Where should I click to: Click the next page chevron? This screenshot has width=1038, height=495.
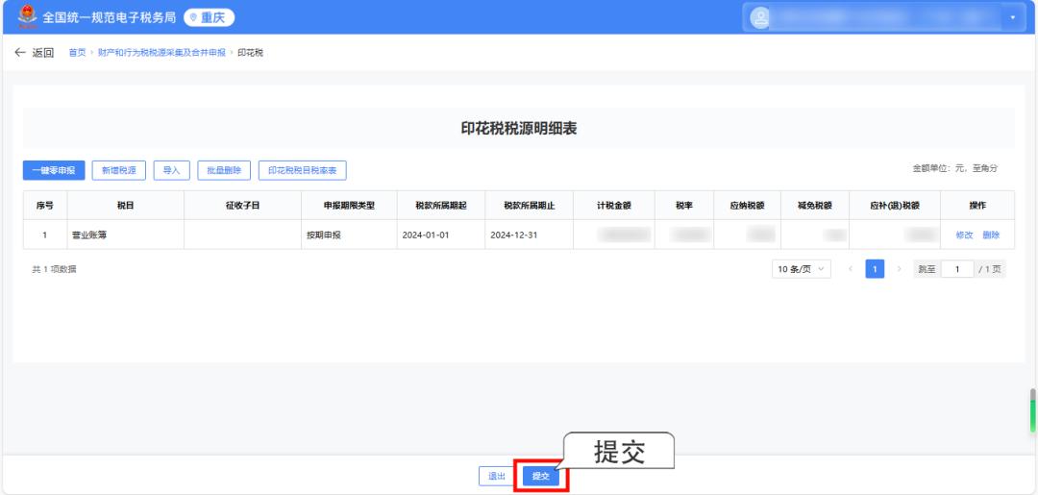[x=900, y=269]
